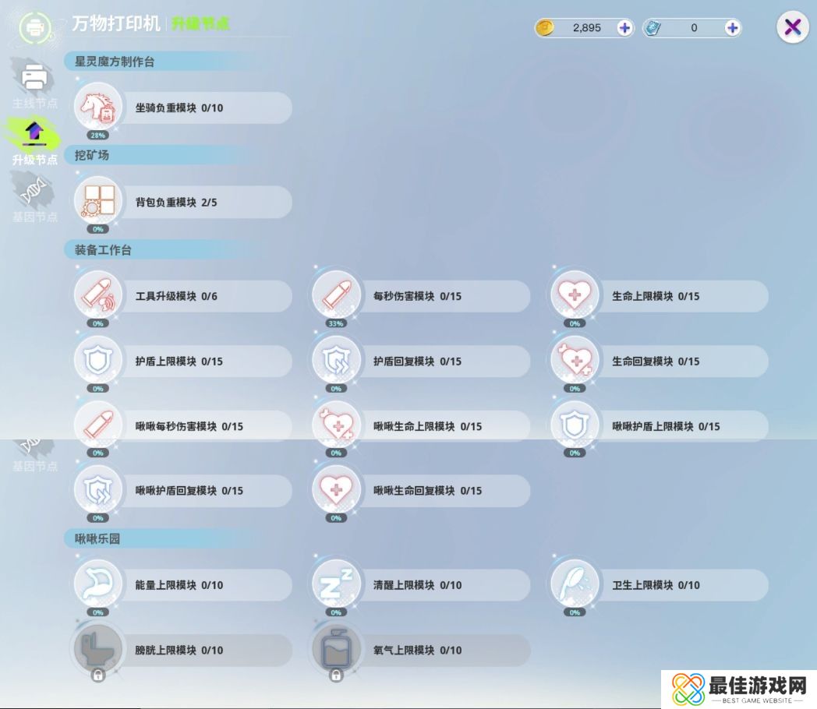817x709 pixels.
Task: Open the 每秒伤害模块 bullet icon
Action: [x=336, y=296]
